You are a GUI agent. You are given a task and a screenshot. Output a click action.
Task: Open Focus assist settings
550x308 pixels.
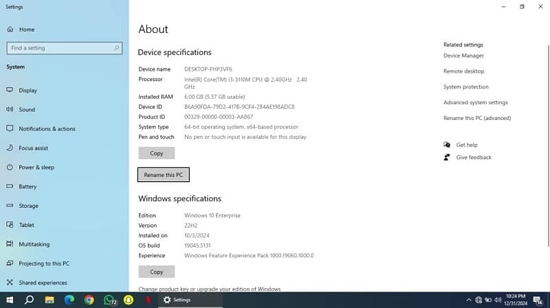click(33, 148)
